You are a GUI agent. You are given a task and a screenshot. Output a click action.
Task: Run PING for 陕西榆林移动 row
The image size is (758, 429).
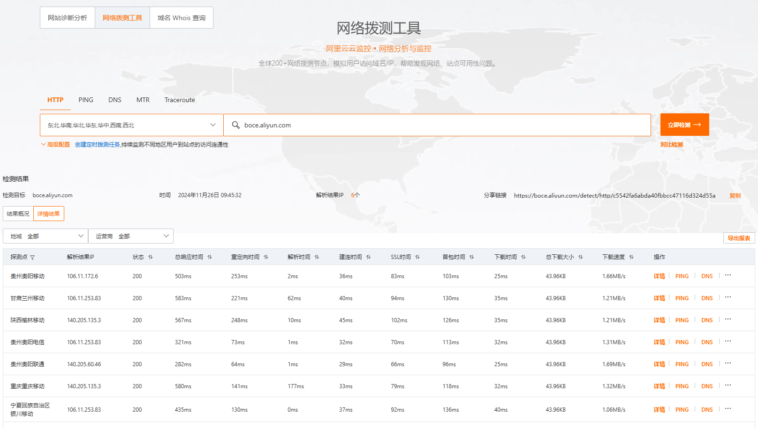(682, 320)
